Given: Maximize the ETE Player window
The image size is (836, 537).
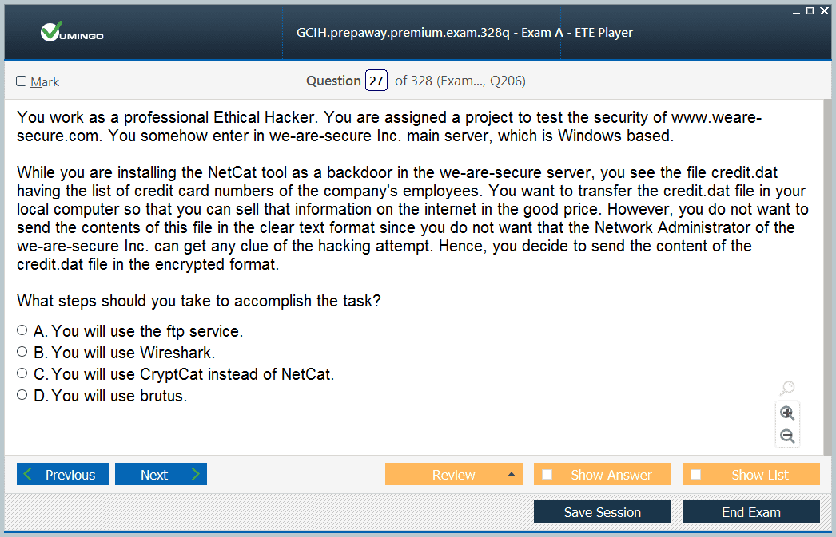Looking at the screenshot, I should 810,10.
